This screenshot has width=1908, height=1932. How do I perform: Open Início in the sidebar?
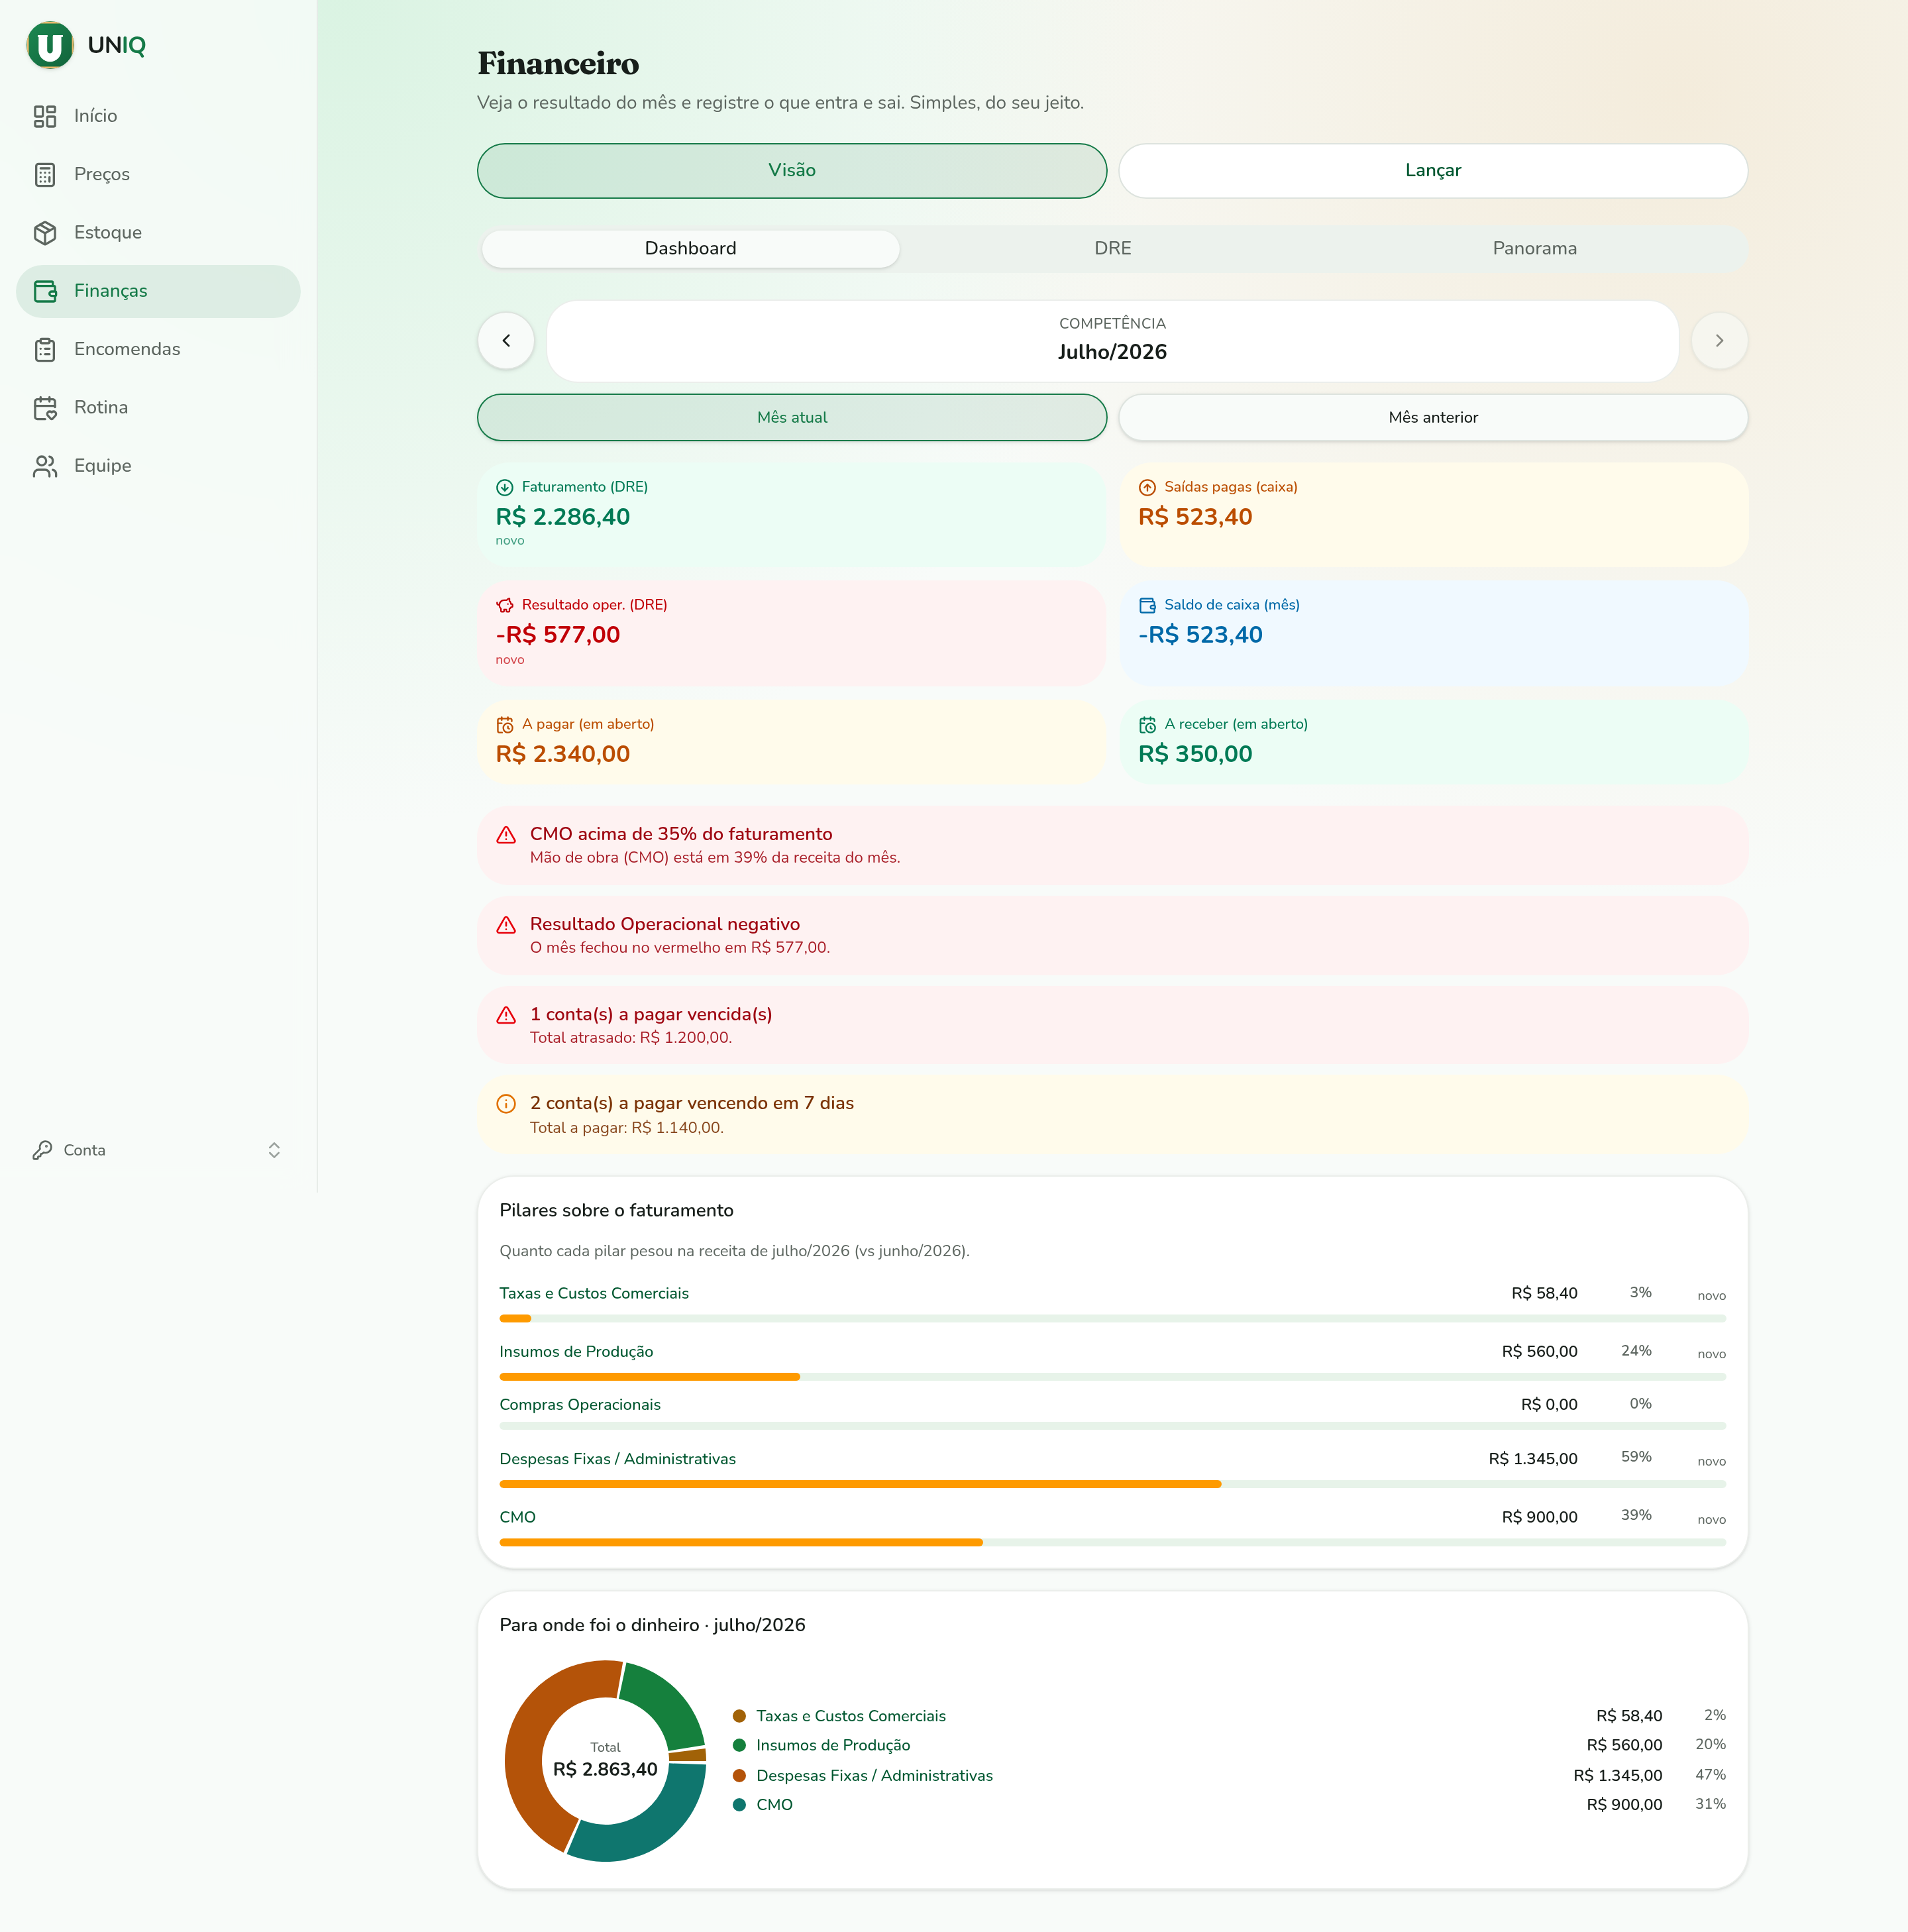158,117
